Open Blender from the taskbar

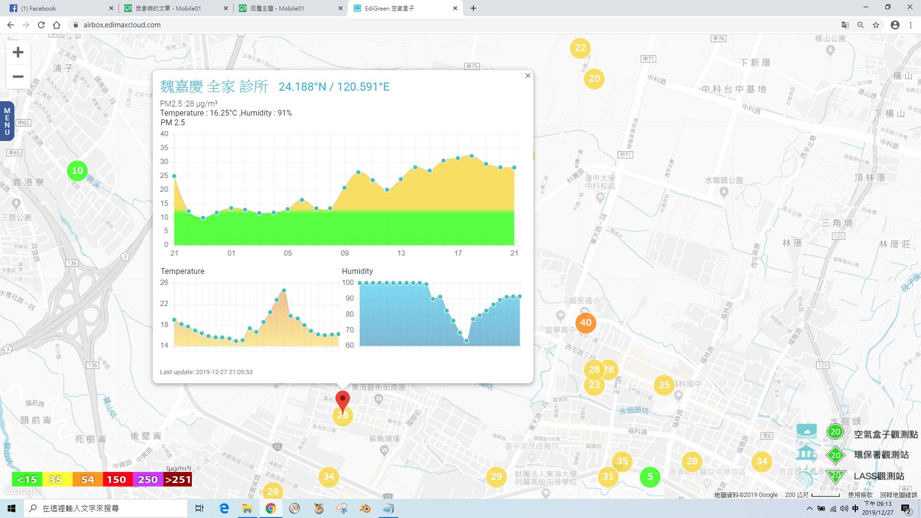[365, 508]
